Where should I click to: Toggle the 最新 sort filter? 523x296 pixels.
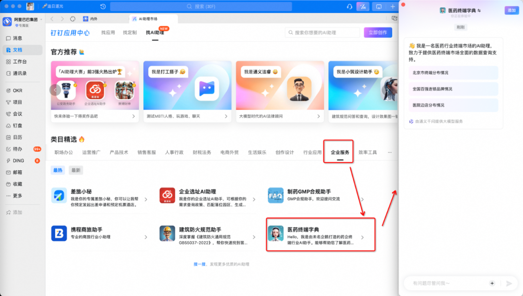click(x=76, y=170)
